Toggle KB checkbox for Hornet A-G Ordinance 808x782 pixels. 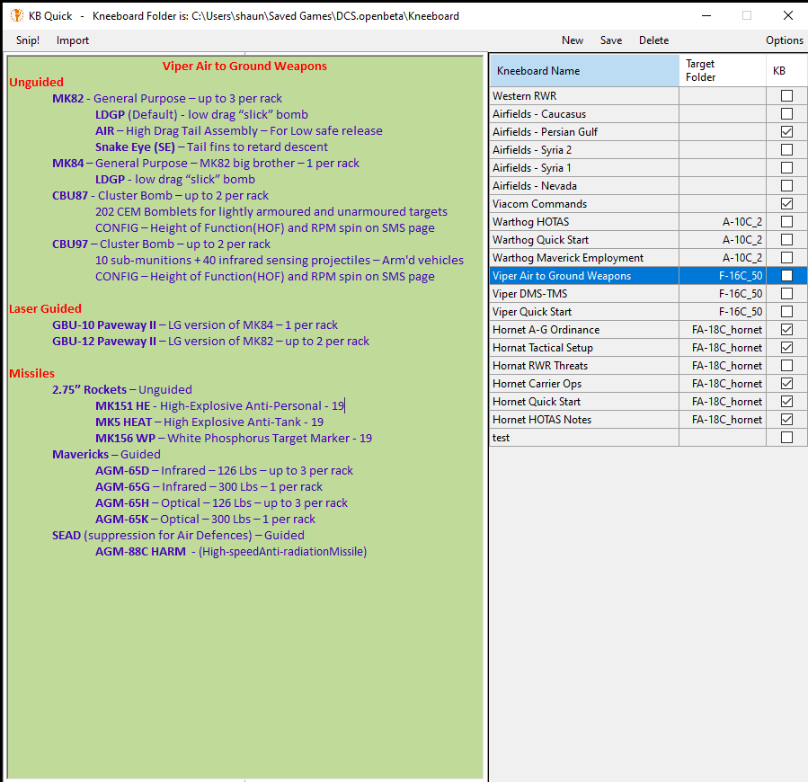tap(786, 330)
